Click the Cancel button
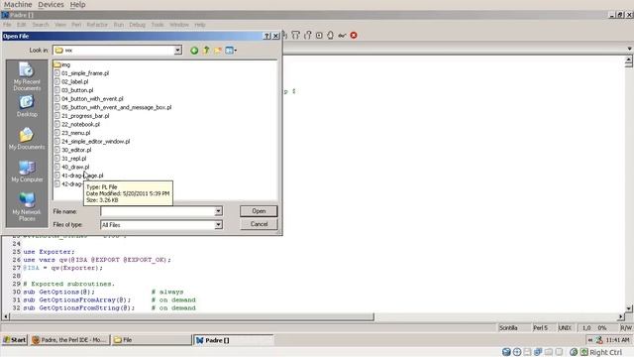This screenshot has height=357, width=634. coord(259,224)
